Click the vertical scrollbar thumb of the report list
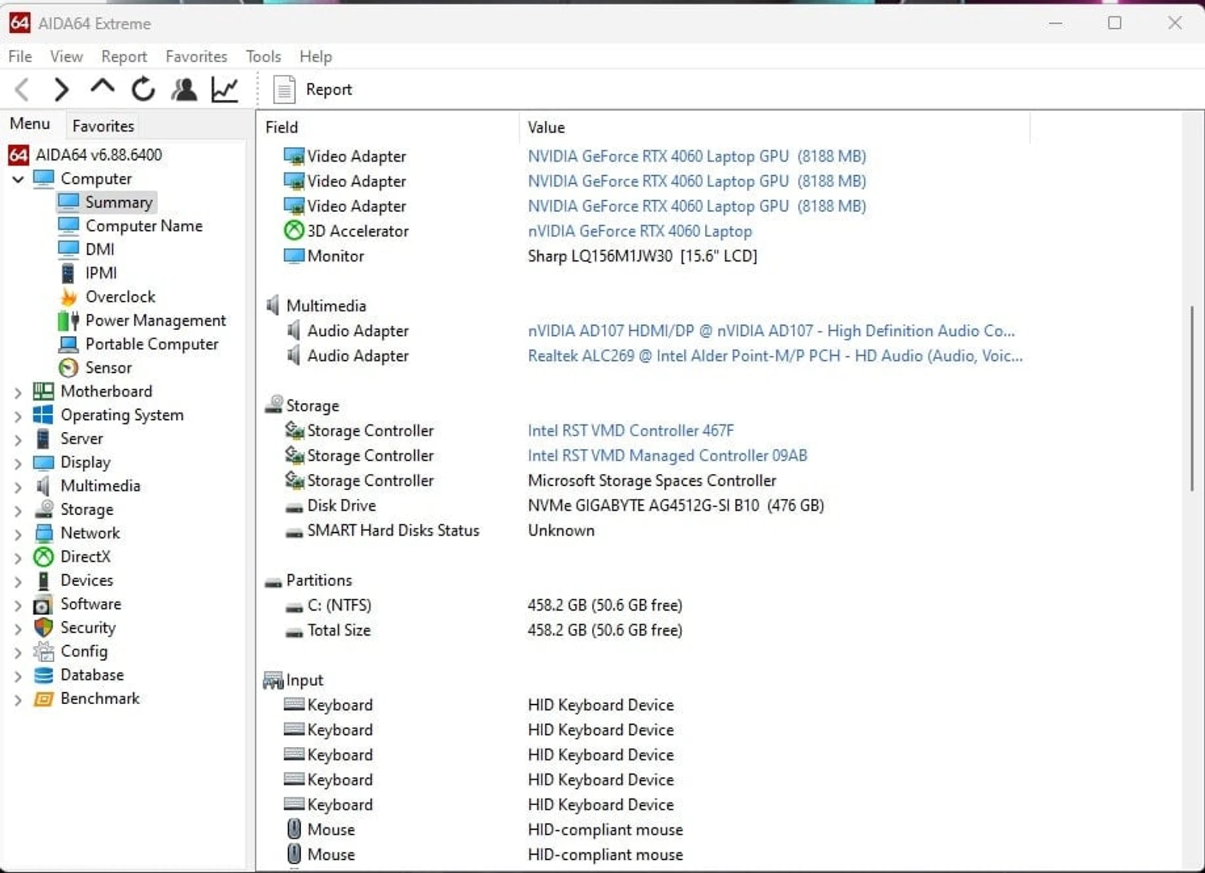 point(1192,398)
